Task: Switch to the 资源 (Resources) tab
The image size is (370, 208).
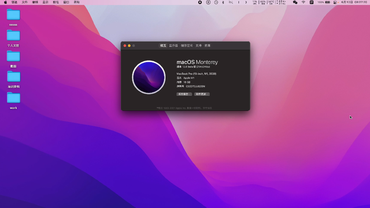Action: pos(208,46)
